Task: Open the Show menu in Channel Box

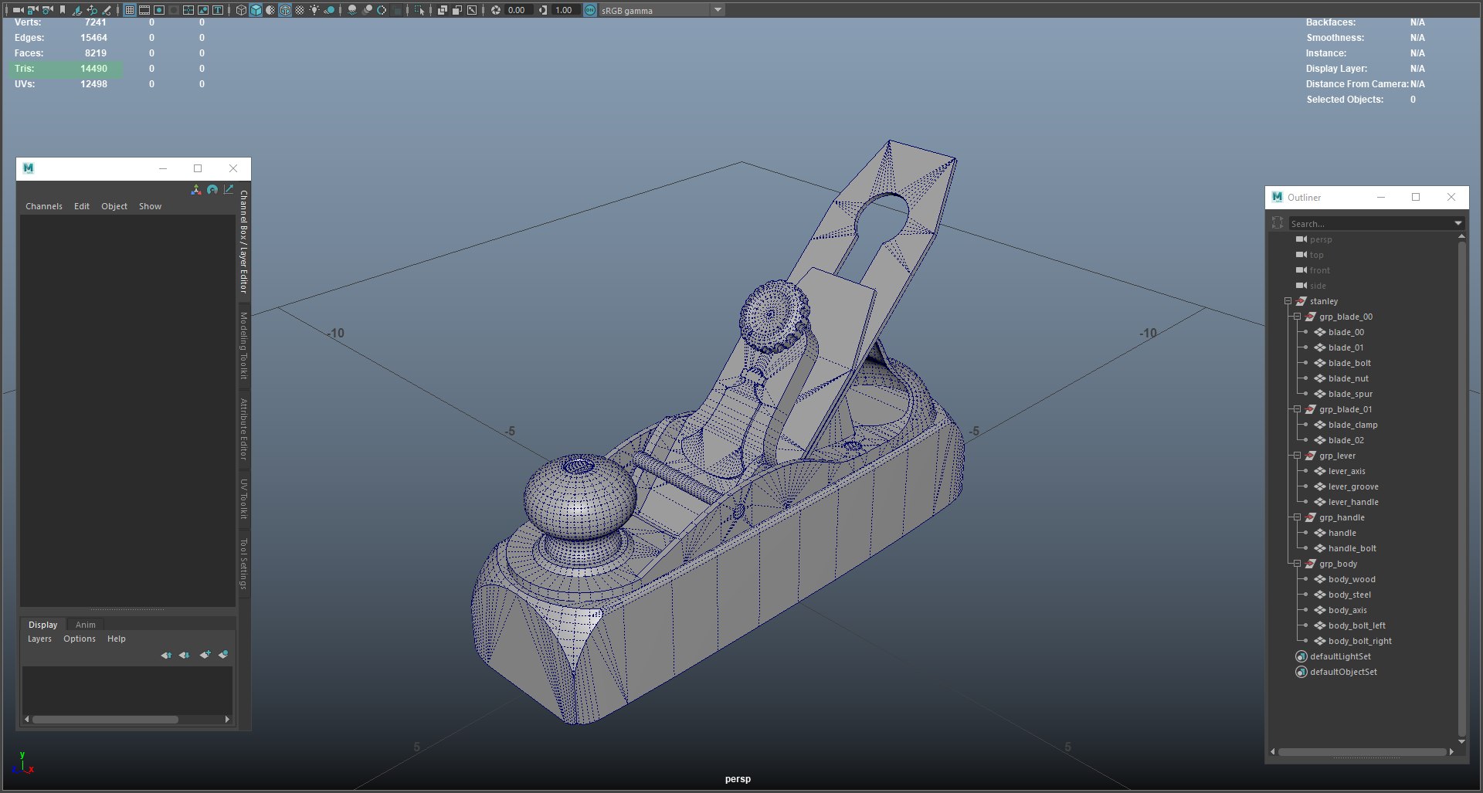Action: [150, 206]
